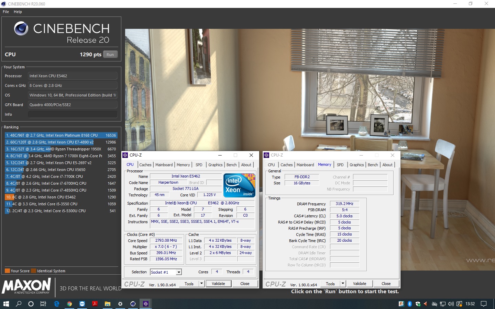Open Mainboard tab in right CPU-Z window
Viewport: 495px width, 309px height.
point(305,165)
